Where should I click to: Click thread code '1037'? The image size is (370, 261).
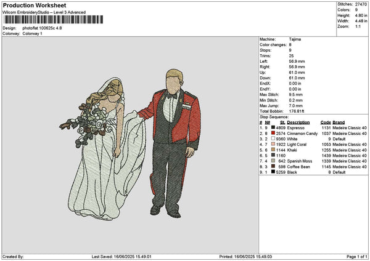326,134
